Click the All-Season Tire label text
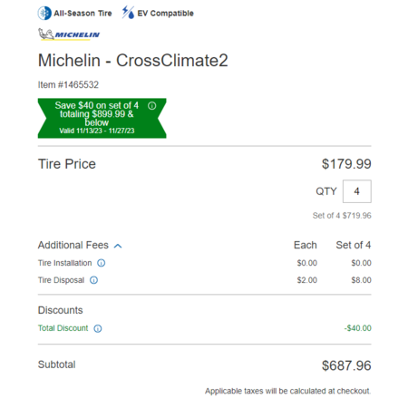 click(x=83, y=14)
